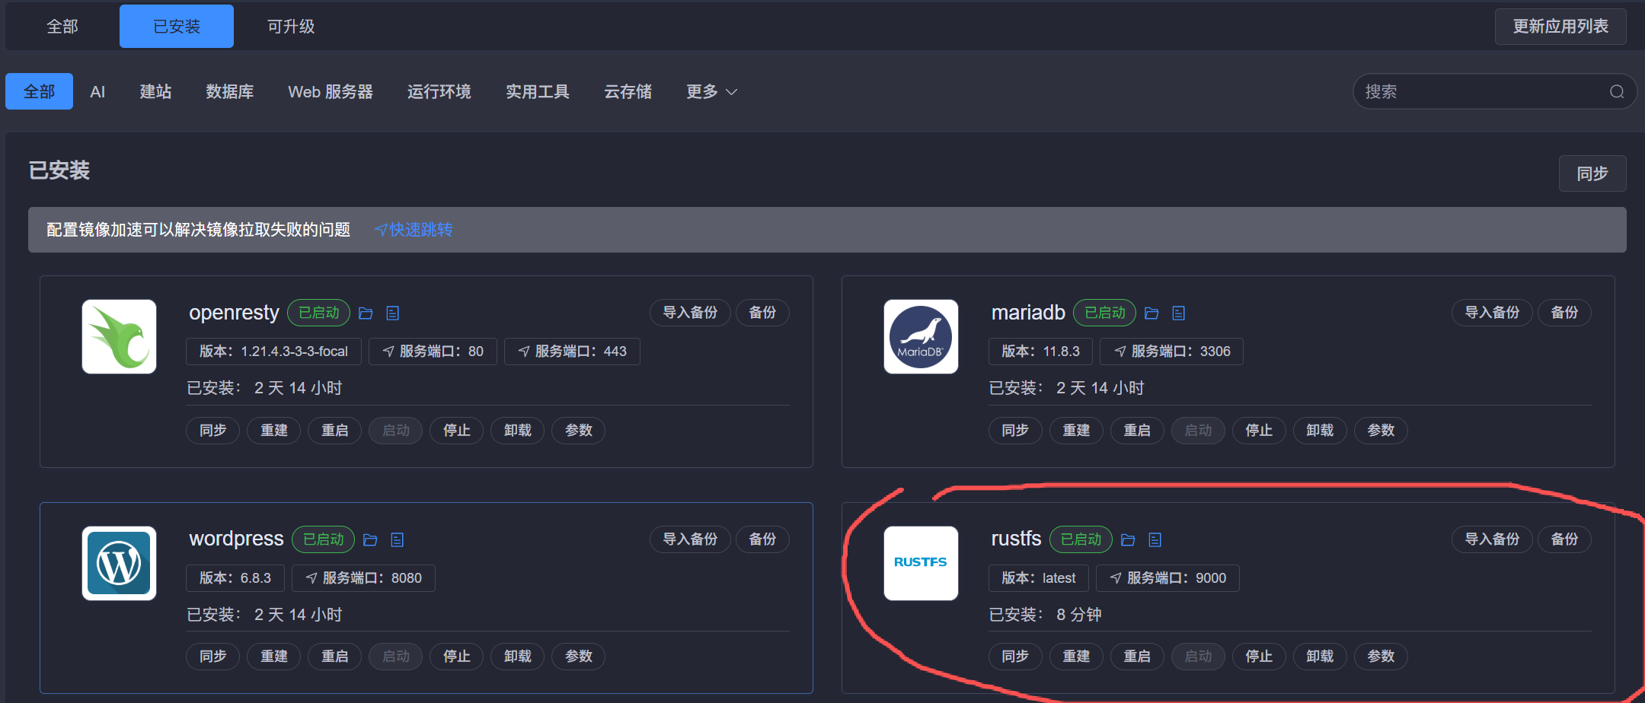Open the openresty folder icon
Image resolution: width=1645 pixels, height=703 pixels.
click(x=366, y=313)
